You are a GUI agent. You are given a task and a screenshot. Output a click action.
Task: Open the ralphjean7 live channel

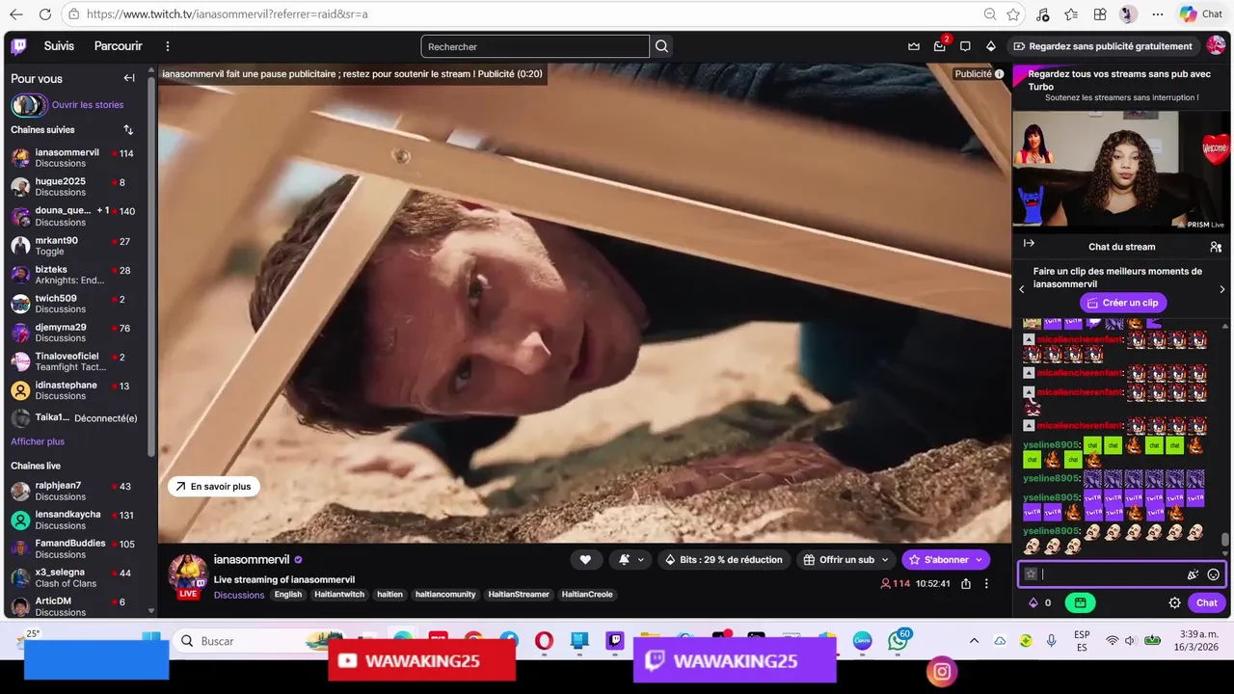(75, 491)
